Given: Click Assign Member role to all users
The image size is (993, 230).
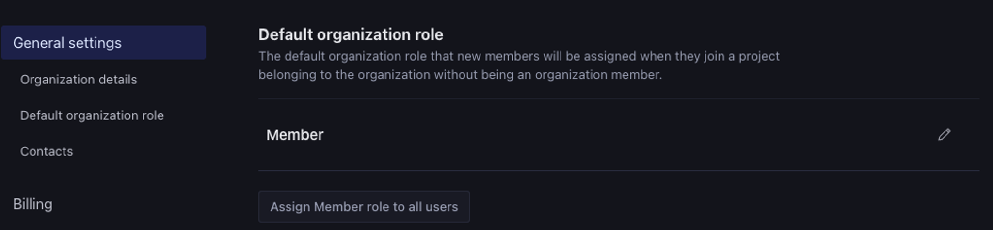Looking at the screenshot, I should click(x=364, y=207).
